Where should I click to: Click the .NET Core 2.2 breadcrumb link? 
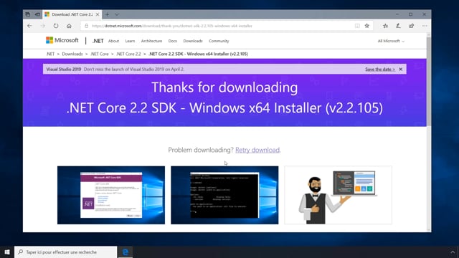click(128, 54)
